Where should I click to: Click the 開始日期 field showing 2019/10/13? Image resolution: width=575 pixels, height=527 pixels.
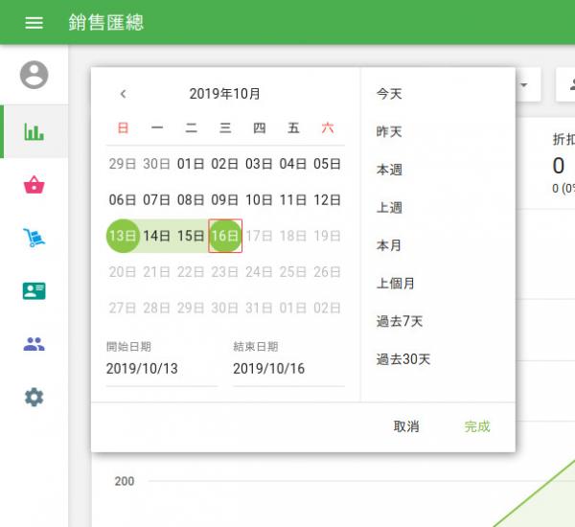(161, 368)
